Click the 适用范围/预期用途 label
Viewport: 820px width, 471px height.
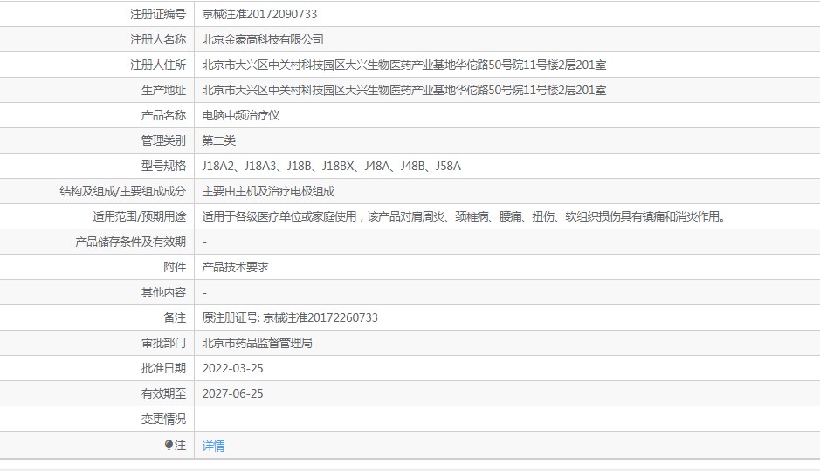coord(139,216)
